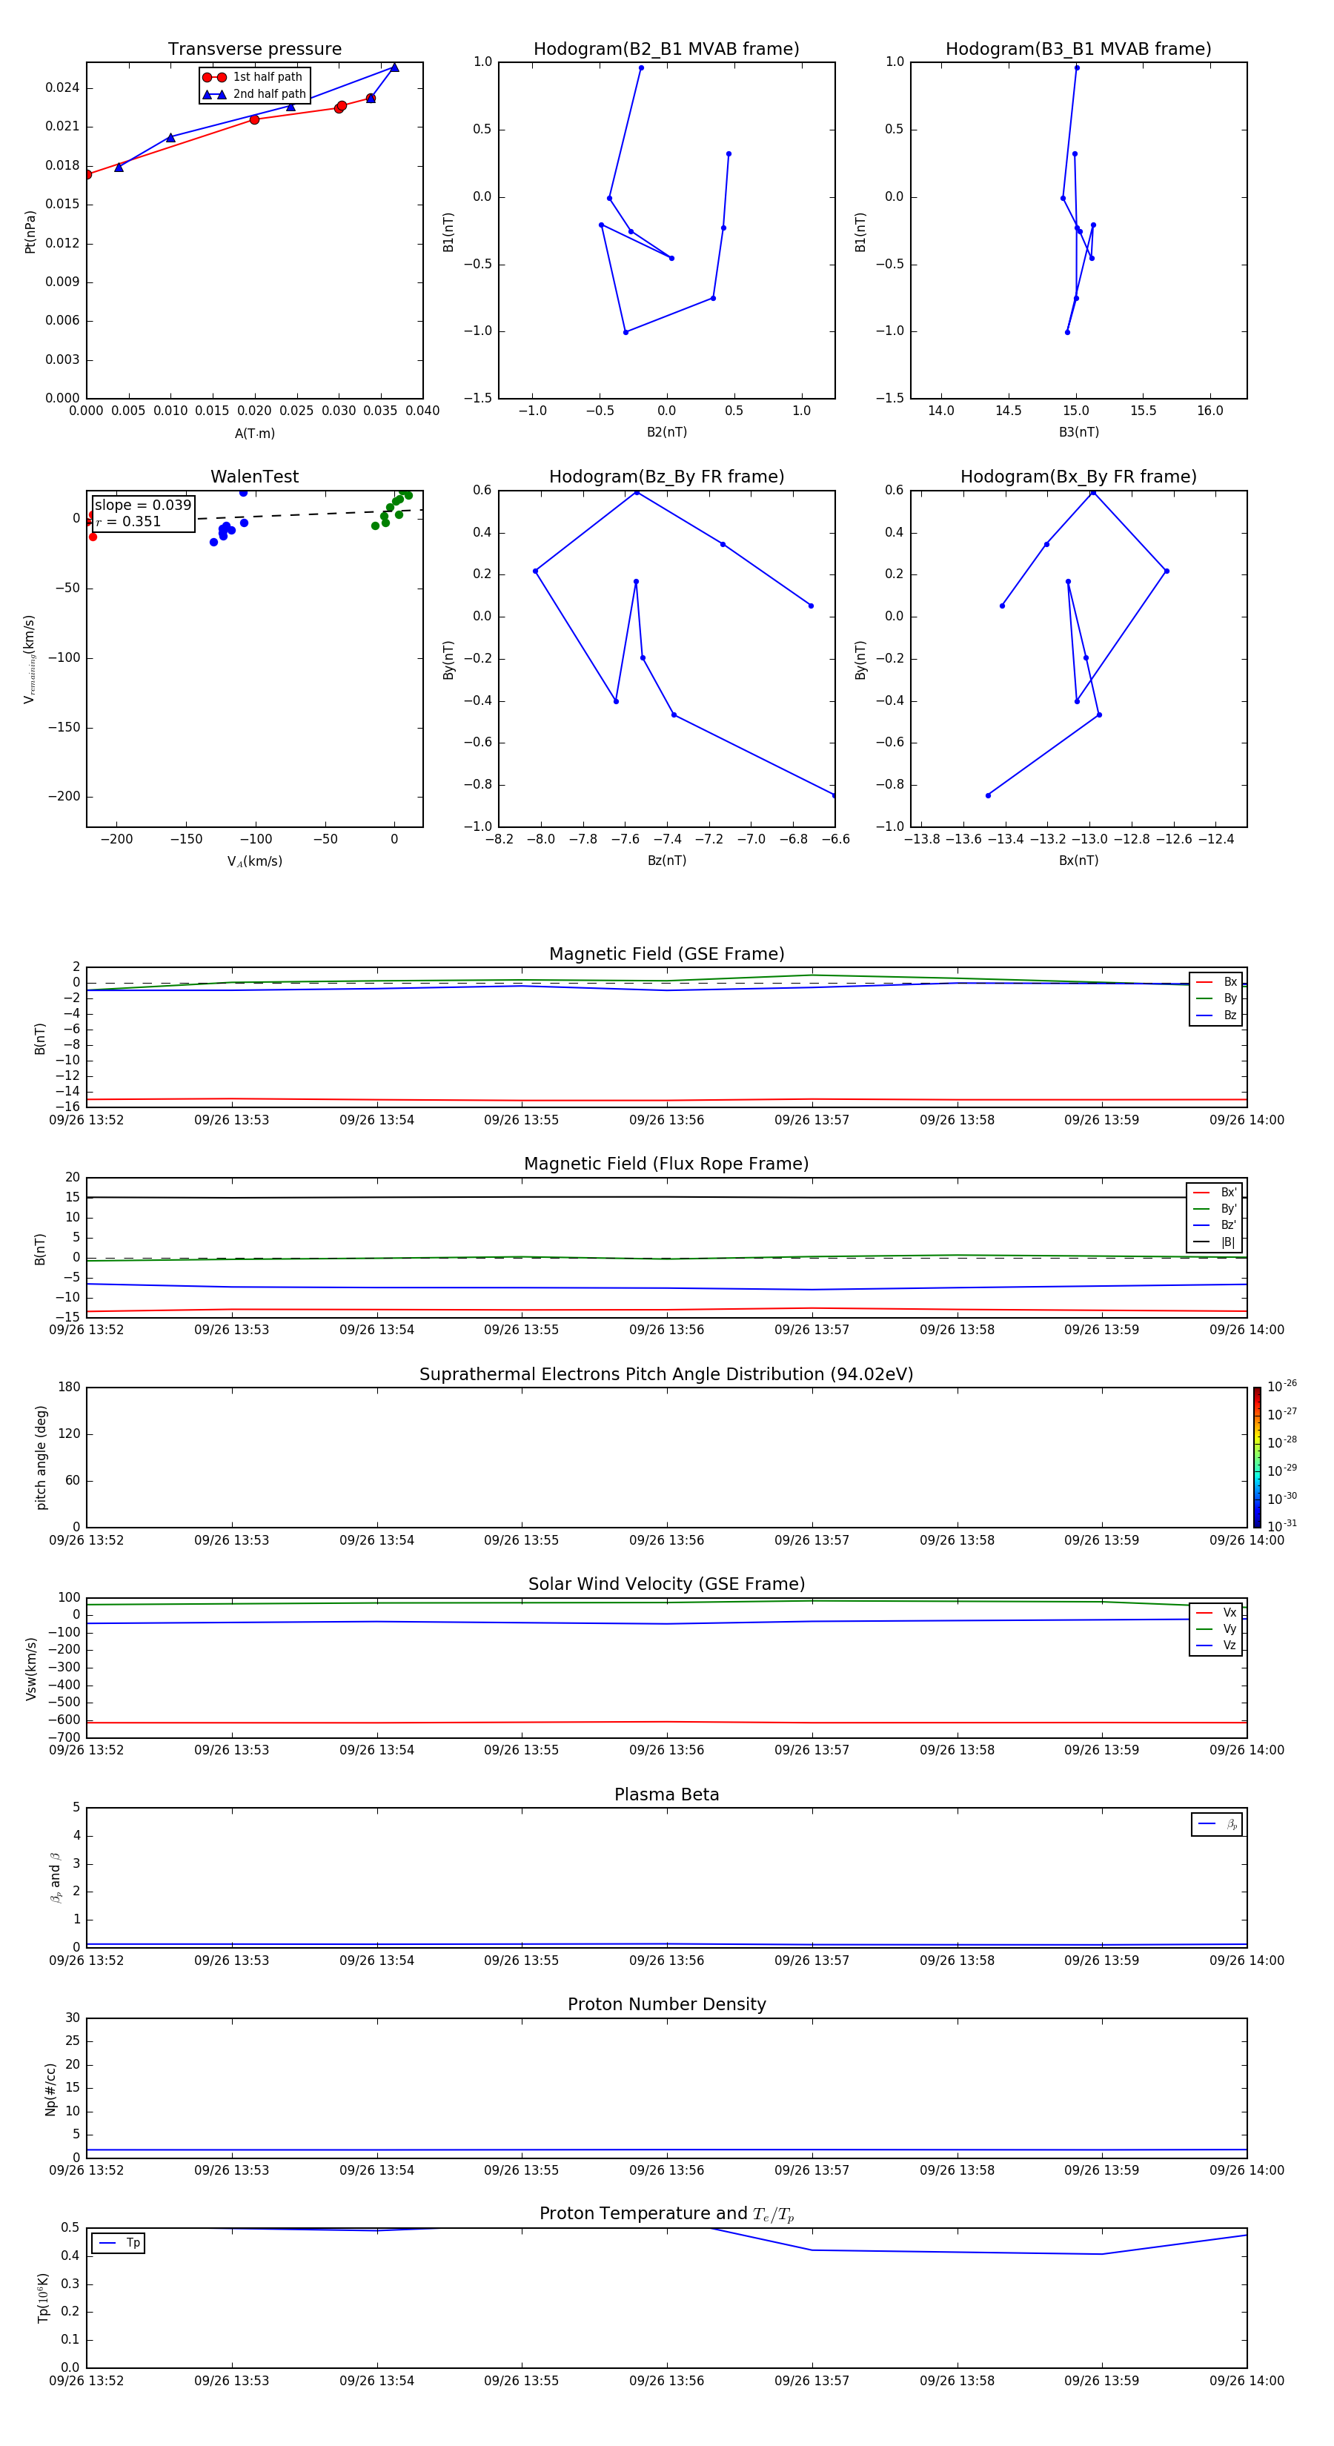Click the "Tp(10^6K)" y-axis label
This screenshot has height=2446, width=1334.
point(43,2298)
